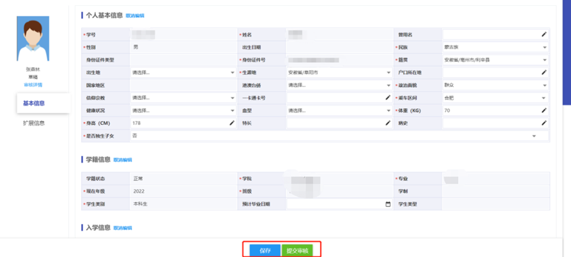This screenshot has height=257, width=571.
Task: Click the pencil icon in 户口所在地 field
Action: tap(544, 73)
